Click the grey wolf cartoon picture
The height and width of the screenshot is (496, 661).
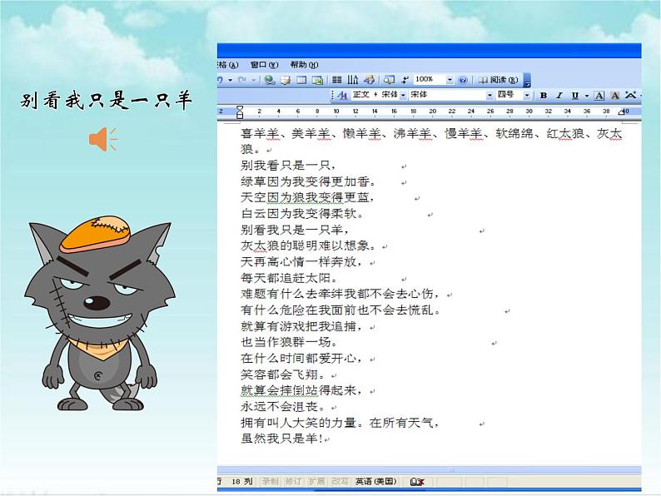pyautogui.click(x=100, y=313)
